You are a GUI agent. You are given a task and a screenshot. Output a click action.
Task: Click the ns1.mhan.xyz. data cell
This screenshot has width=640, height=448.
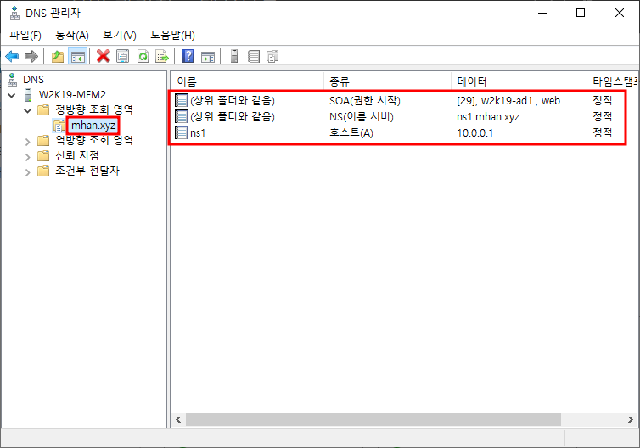pyautogui.click(x=489, y=117)
